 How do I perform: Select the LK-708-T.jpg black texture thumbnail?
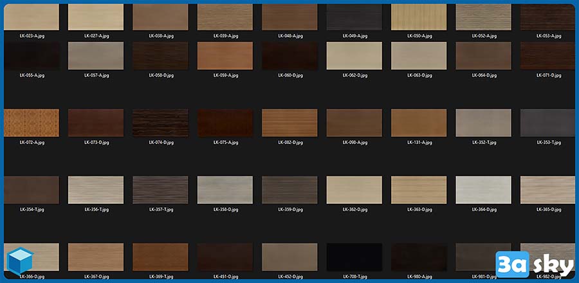(x=354, y=257)
